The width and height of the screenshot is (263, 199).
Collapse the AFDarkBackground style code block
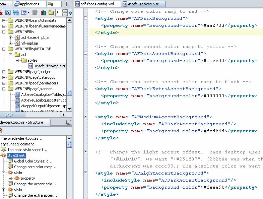(86, 18)
